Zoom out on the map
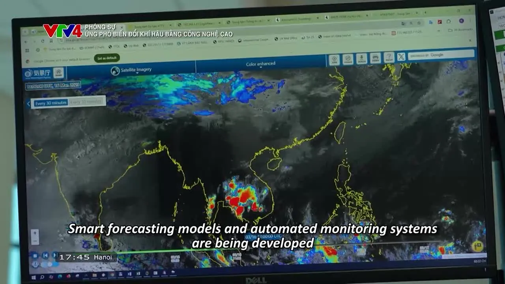 point(35,241)
